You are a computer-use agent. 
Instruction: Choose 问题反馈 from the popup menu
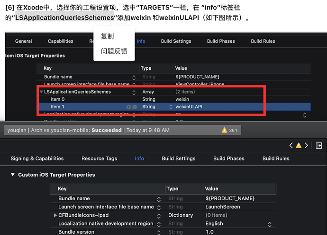pos(114,51)
